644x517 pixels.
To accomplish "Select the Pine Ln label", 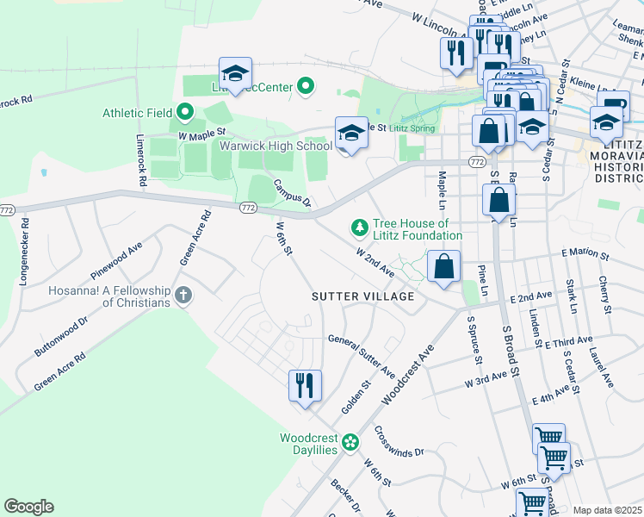I will tap(483, 280).
